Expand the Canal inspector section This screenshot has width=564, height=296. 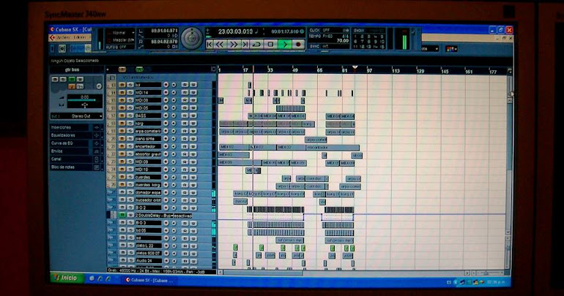point(70,159)
